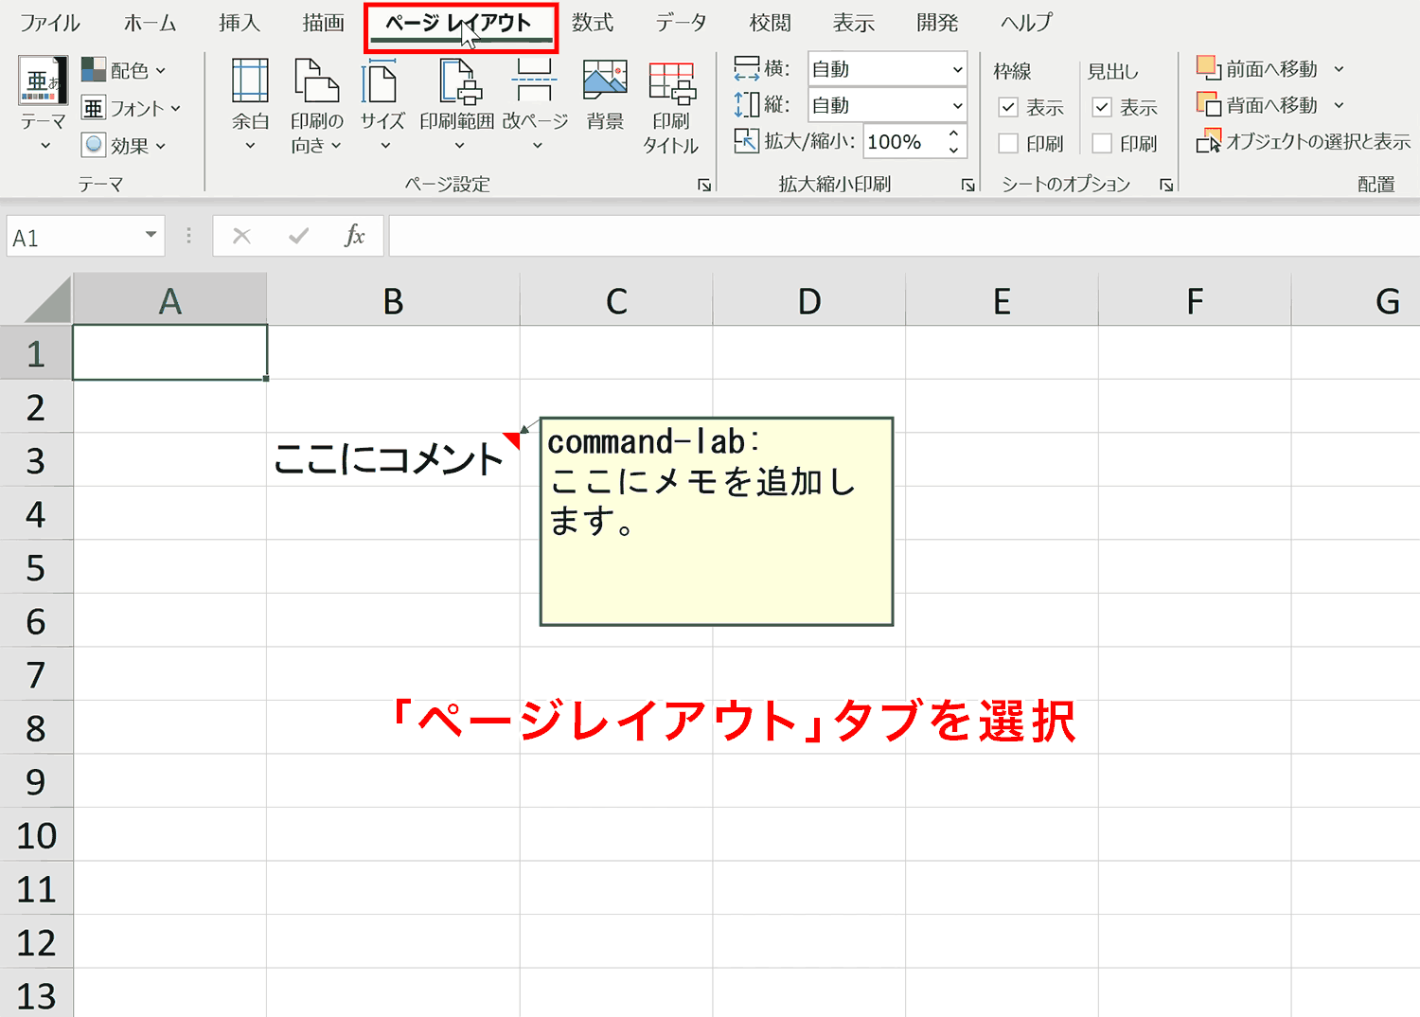Switch to the 表示 tab
1420x1017 pixels.
tap(853, 23)
